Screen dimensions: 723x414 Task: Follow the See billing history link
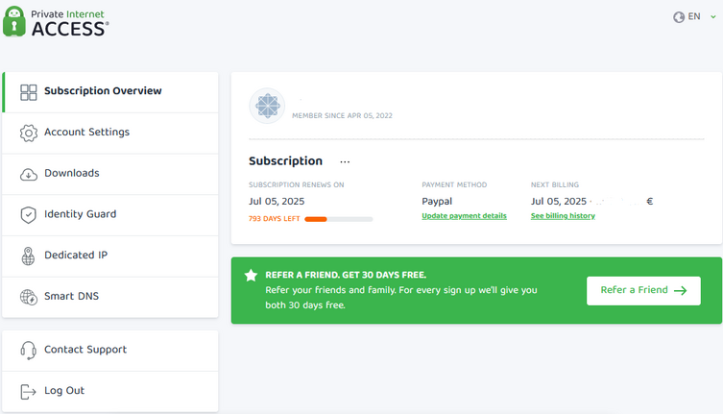click(x=563, y=216)
